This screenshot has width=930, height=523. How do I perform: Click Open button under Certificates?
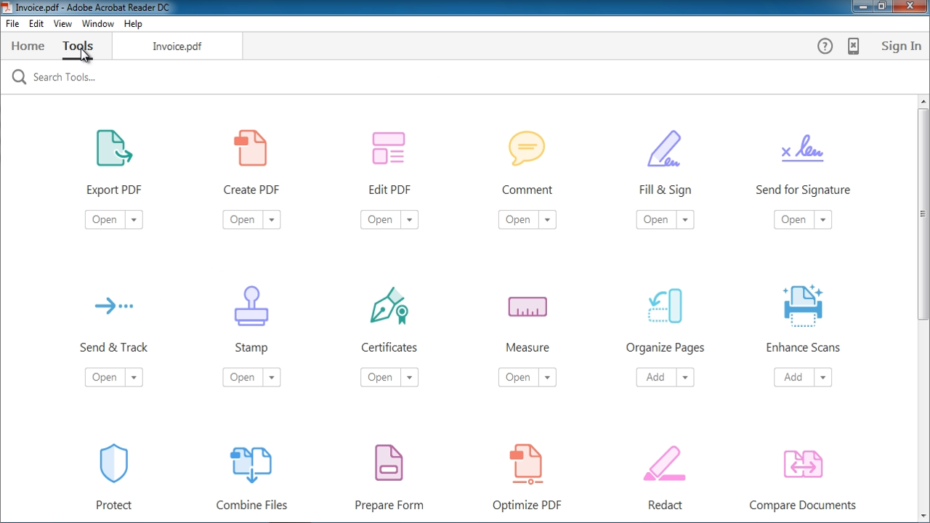381,378
